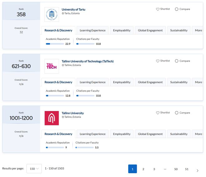Open Tallinn University profile link
Viewport: 206px width, 177px height.
click(x=73, y=113)
